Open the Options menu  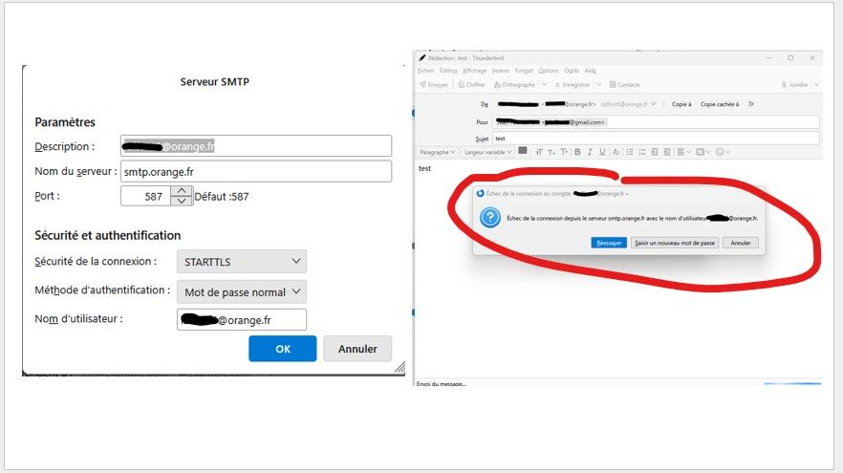point(549,71)
